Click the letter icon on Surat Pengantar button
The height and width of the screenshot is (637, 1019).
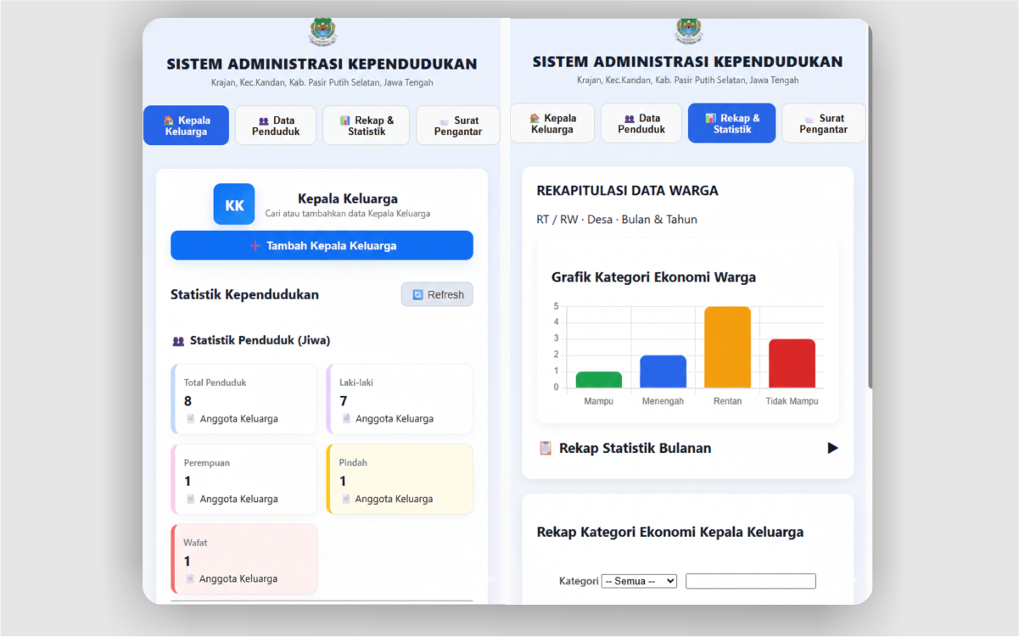[x=442, y=120]
